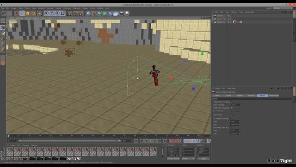Click Make Editable icon in left toolbar
This screenshot has height=167, width=296.
click(x=3, y=20)
